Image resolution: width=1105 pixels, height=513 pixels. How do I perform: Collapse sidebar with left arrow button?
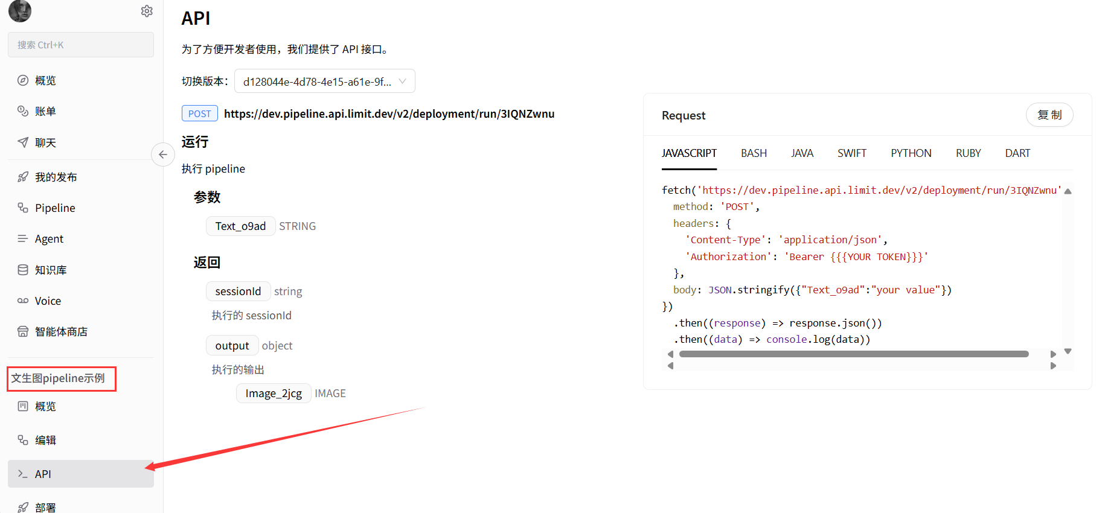point(162,155)
